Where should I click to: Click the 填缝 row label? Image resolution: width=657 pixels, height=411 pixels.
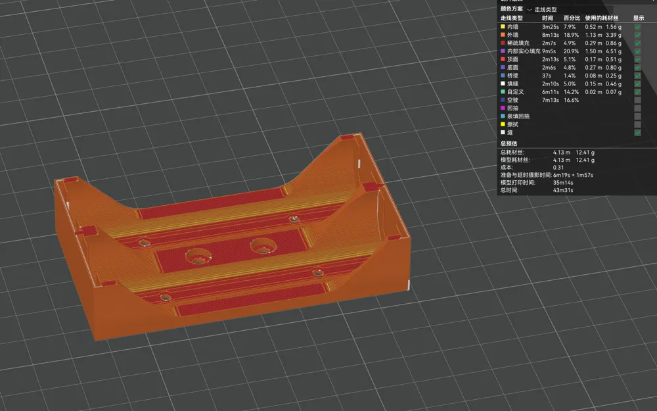click(x=513, y=84)
